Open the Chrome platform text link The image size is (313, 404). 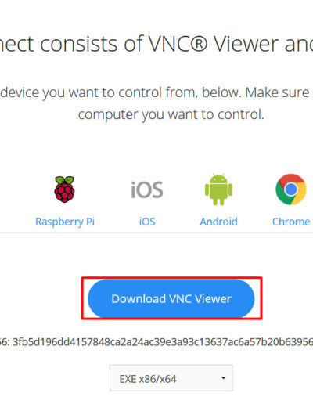click(x=291, y=222)
